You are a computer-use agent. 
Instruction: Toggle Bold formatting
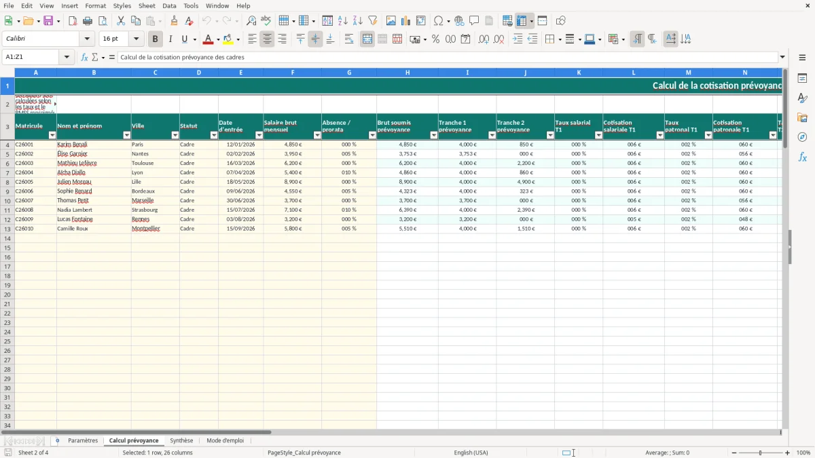click(156, 39)
